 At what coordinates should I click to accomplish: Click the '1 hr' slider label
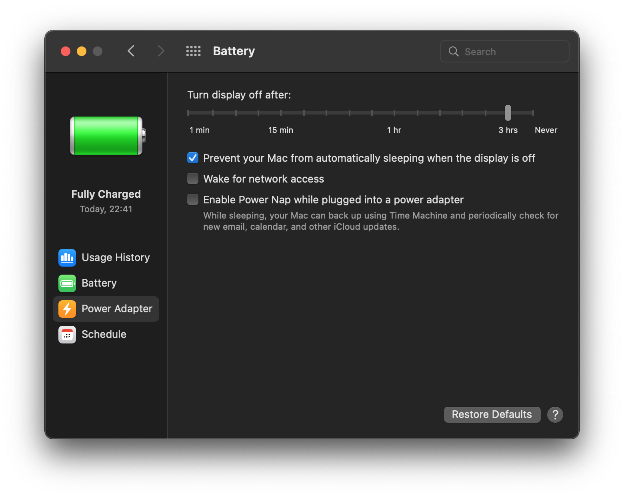tap(394, 130)
